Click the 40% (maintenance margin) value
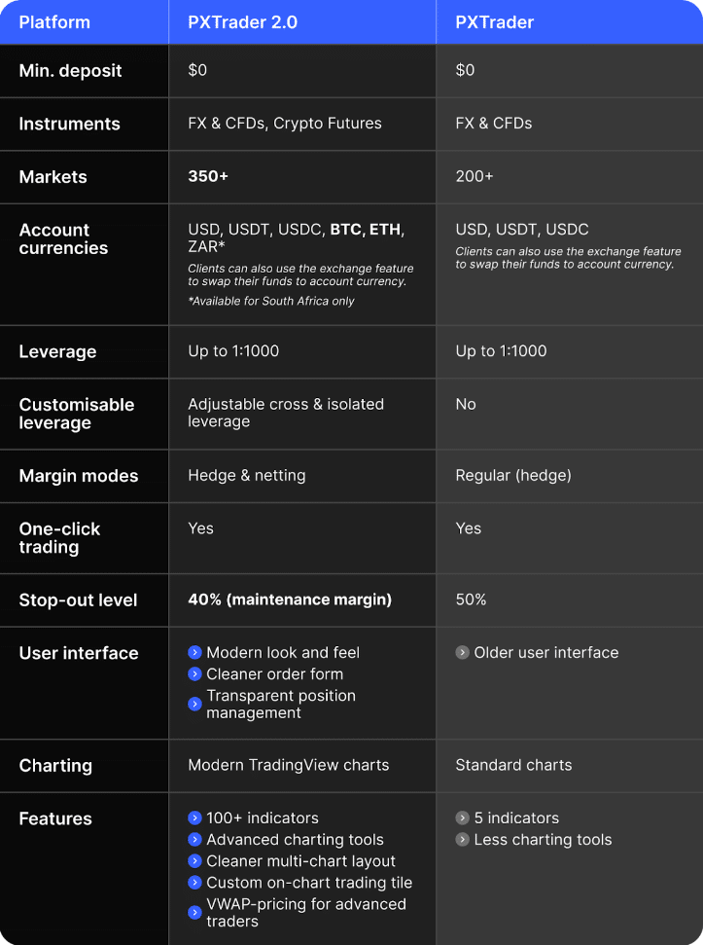Image resolution: width=703 pixels, height=945 pixels. click(290, 600)
